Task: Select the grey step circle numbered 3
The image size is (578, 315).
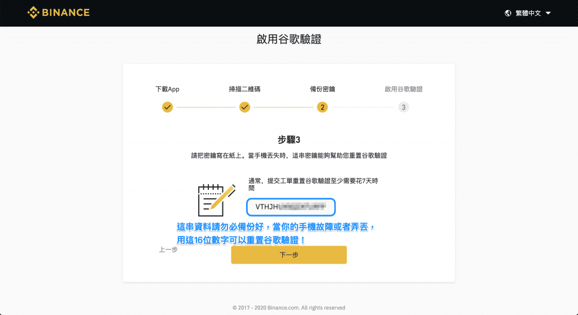Action: coord(404,107)
